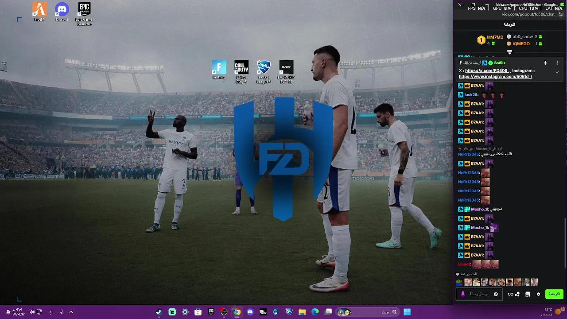Open the x.com/FD506_ link
This screenshot has height=319, width=567.
coord(487,70)
